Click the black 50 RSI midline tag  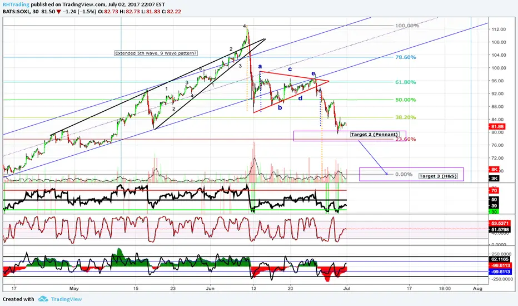[x=494, y=200]
